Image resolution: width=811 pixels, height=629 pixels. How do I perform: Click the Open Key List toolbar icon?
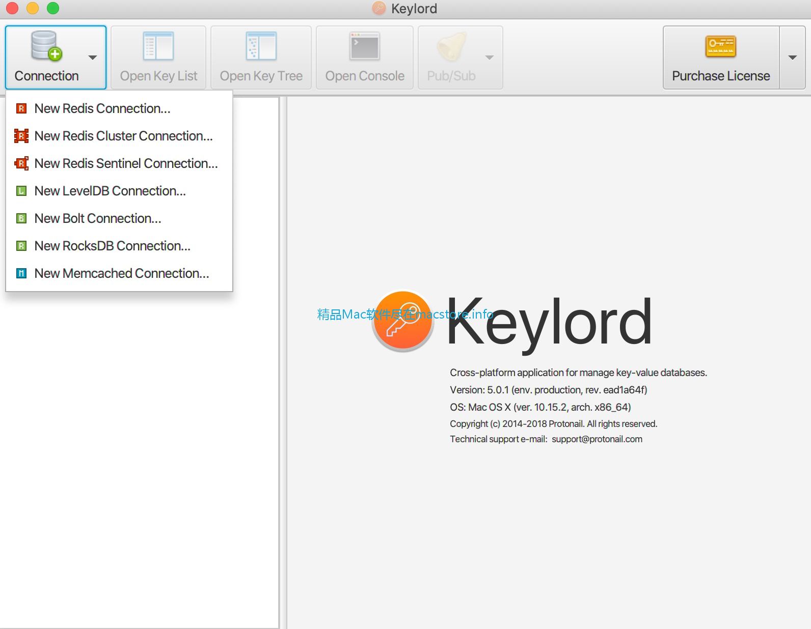coord(158,46)
